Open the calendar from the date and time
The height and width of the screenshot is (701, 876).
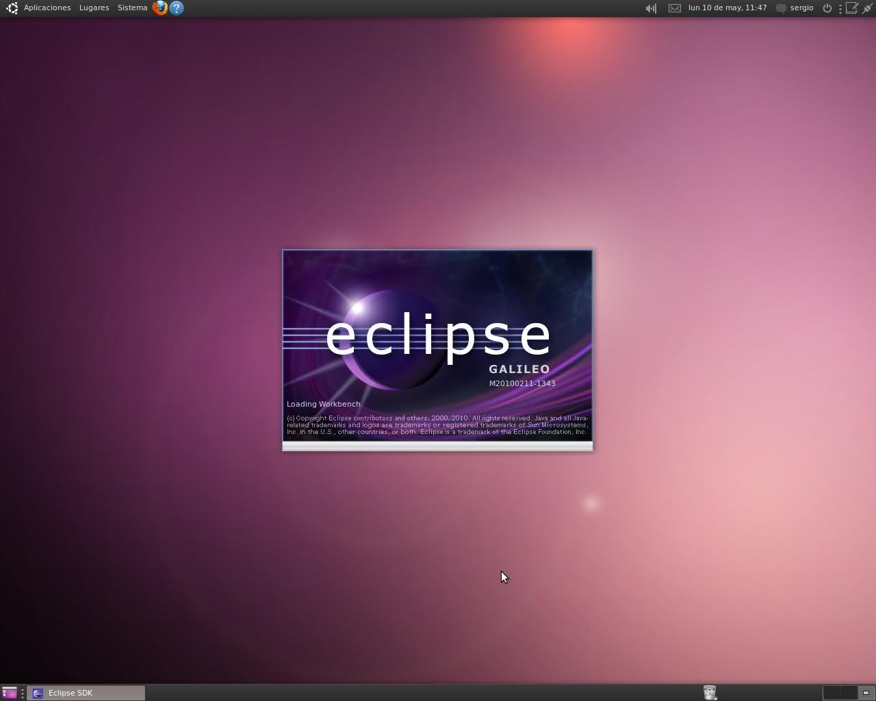pos(727,8)
